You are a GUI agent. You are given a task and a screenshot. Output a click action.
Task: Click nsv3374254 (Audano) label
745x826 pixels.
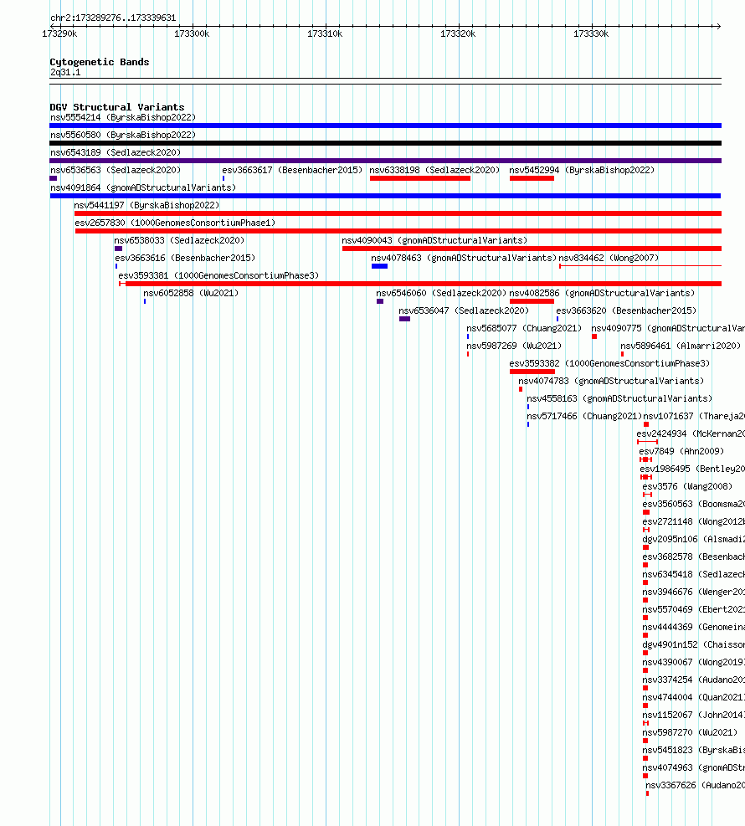click(x=693, y=680)
